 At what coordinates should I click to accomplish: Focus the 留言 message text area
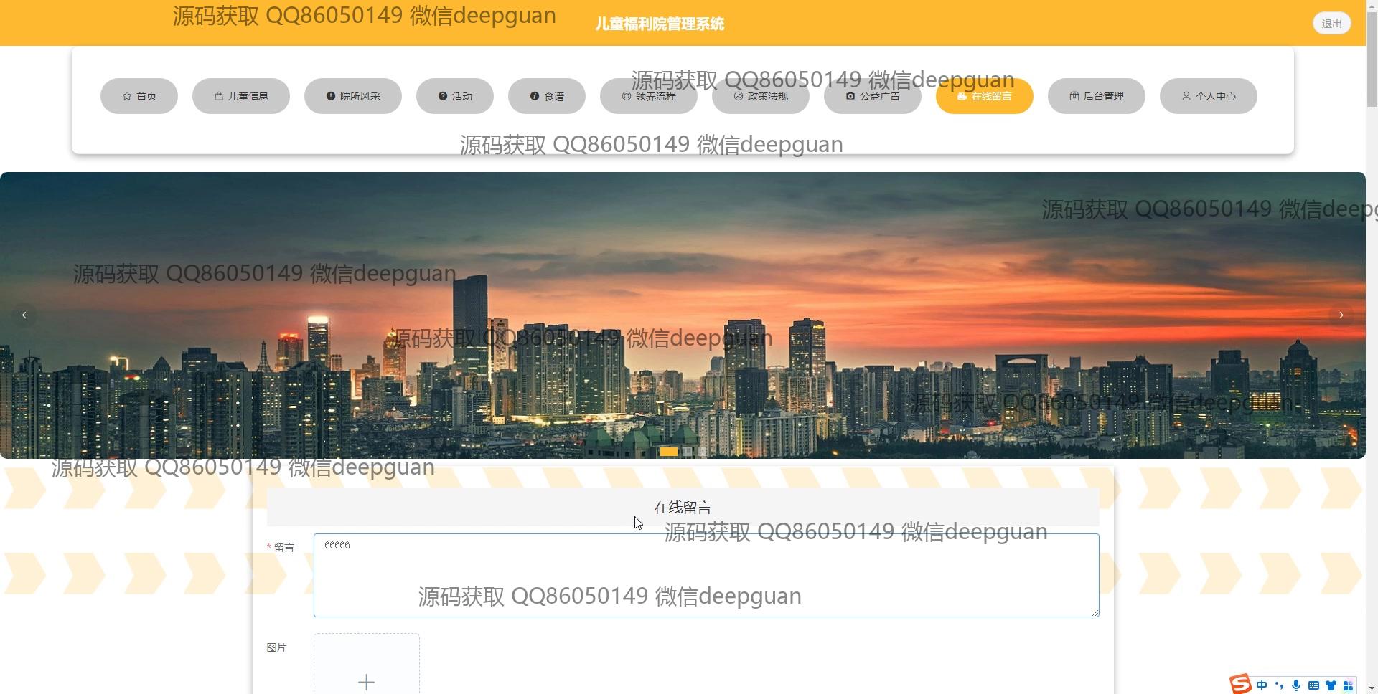pos(706,575)
